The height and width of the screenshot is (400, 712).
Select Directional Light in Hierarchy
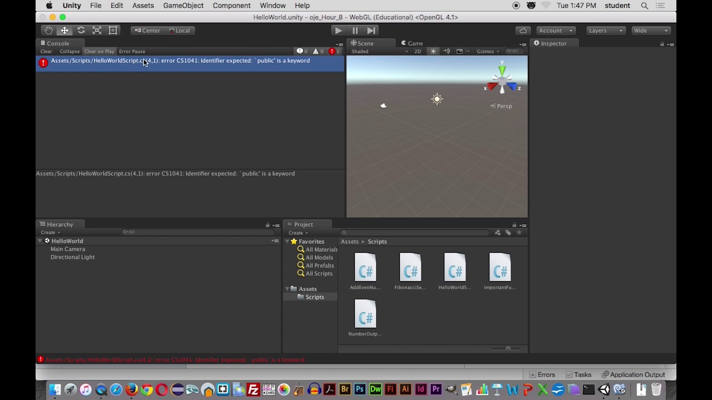72,257
